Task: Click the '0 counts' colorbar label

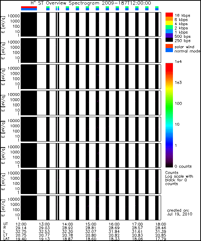Action: [183, 166]
